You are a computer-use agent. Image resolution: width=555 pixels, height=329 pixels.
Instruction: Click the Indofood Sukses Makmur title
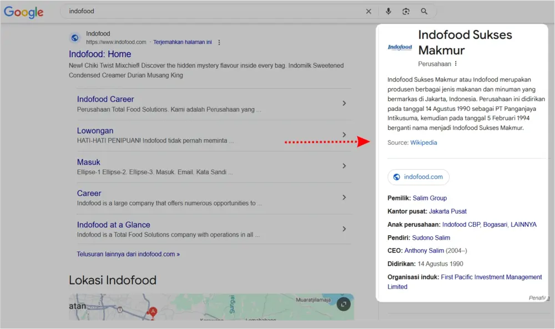[x=465, y=43]
